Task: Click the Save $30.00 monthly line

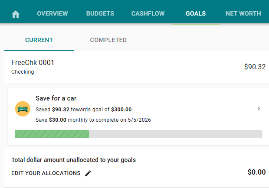Action: pyautogui.click(x=93, y=120)
